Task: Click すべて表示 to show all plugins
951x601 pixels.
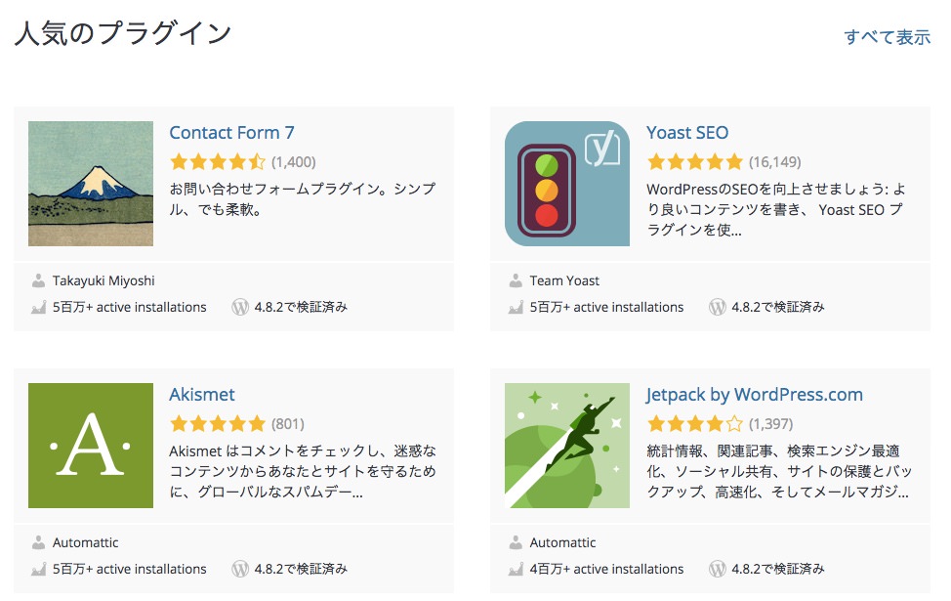Action: coord(888,37)
